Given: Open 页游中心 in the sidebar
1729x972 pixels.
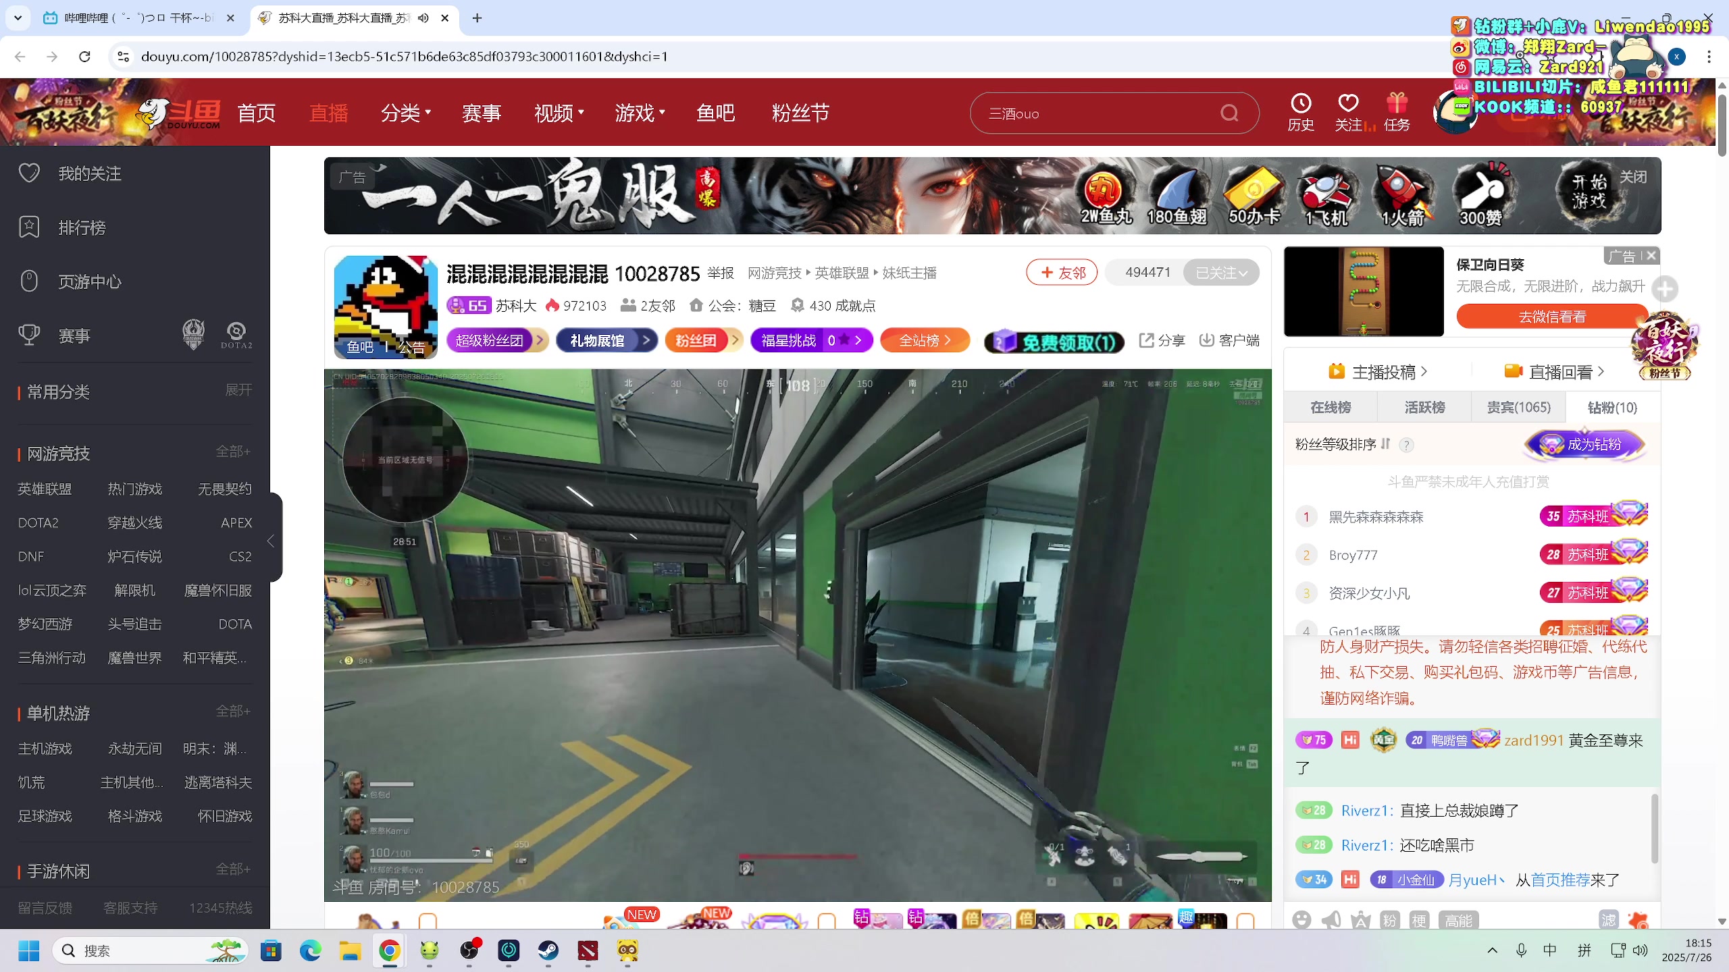Looking at the screenshot, I should click(x=89, y=281).
